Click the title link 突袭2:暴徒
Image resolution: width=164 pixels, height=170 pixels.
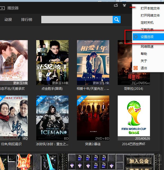pyautogui.click(x=93, y=144)
